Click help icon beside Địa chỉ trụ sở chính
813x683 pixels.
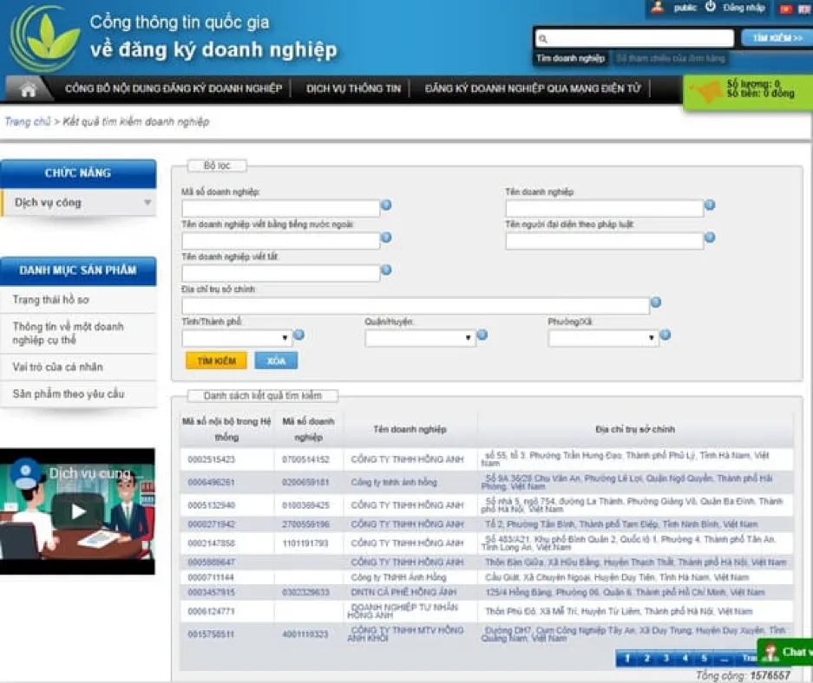[656, 302]
